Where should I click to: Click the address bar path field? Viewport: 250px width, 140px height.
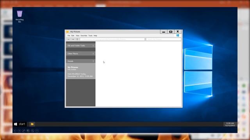point(112,39)
